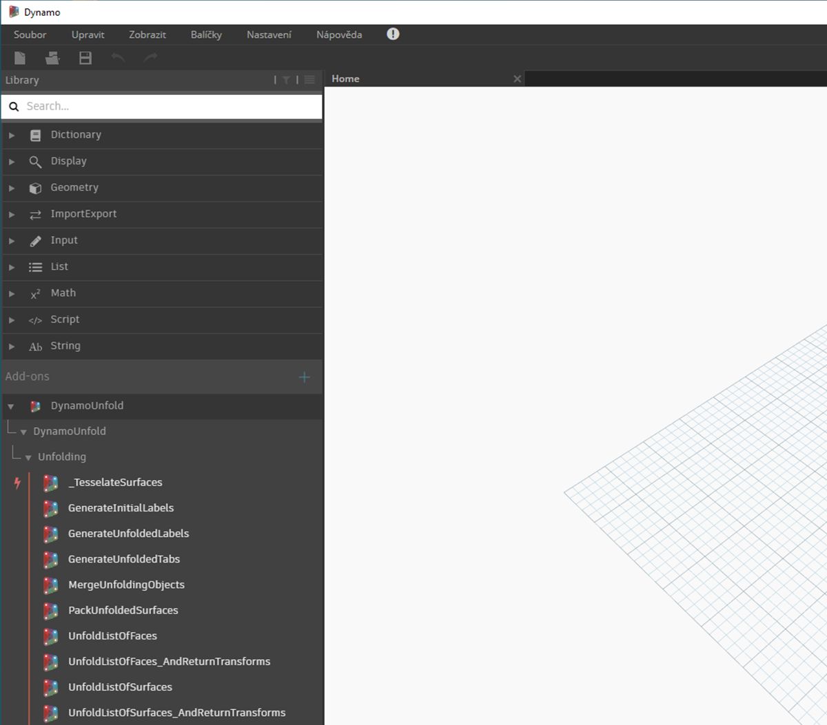Open the Soubor menu
The width and height of the screenshot is (827, 725).
(x=30, y=34)
